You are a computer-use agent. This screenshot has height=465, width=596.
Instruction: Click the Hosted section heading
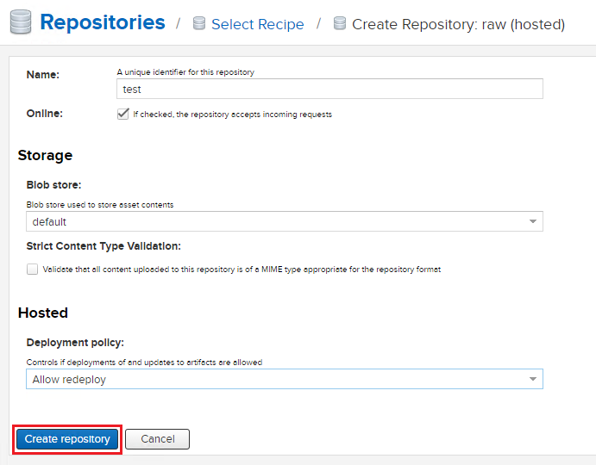(43, 313)
